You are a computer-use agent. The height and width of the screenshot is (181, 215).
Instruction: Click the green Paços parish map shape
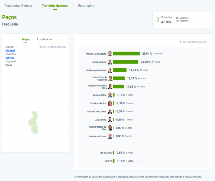33,122
